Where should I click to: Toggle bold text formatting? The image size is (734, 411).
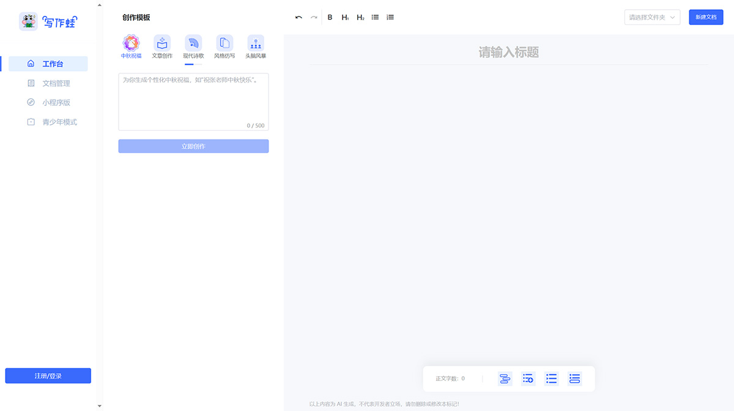click(330, 17)
